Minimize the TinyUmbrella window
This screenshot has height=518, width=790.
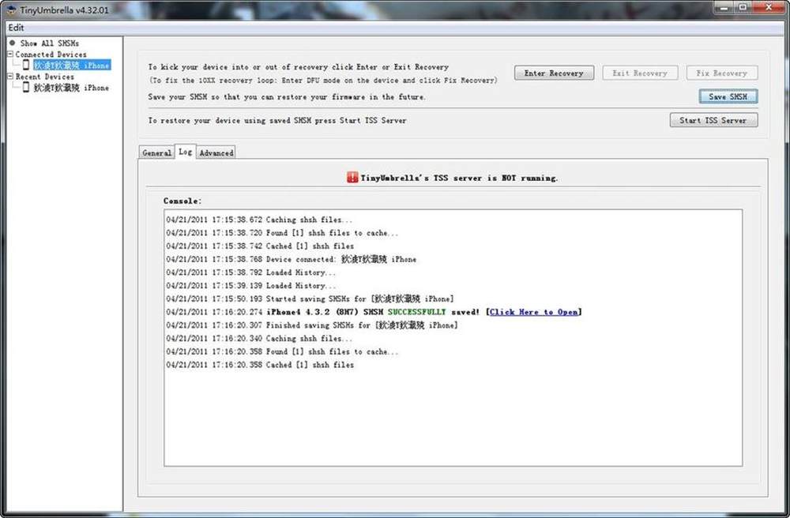725,7
